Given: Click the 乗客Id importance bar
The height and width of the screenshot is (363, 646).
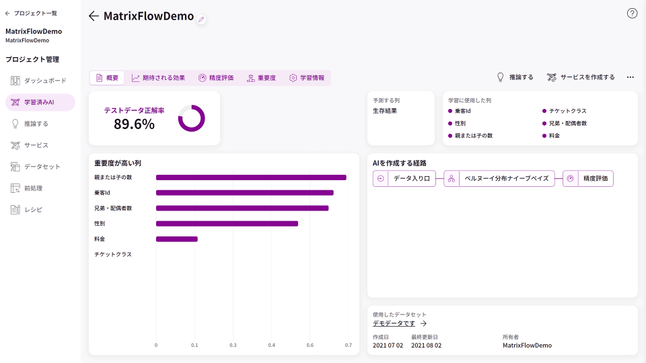Looking at the screenshot, I should [x=245, y=193].
